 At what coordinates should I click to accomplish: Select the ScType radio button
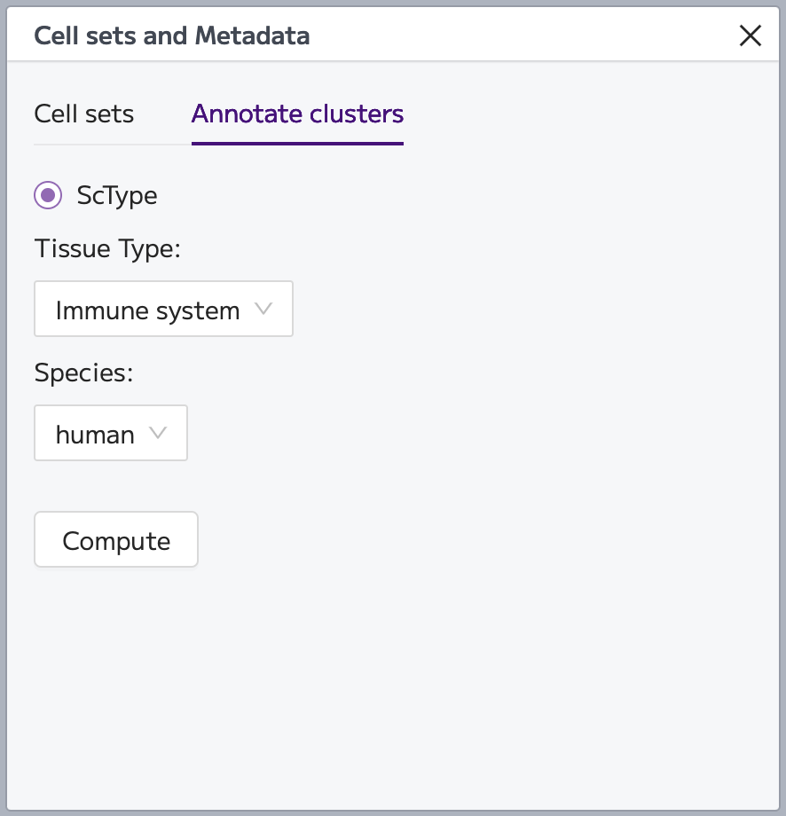pos(48,195)
